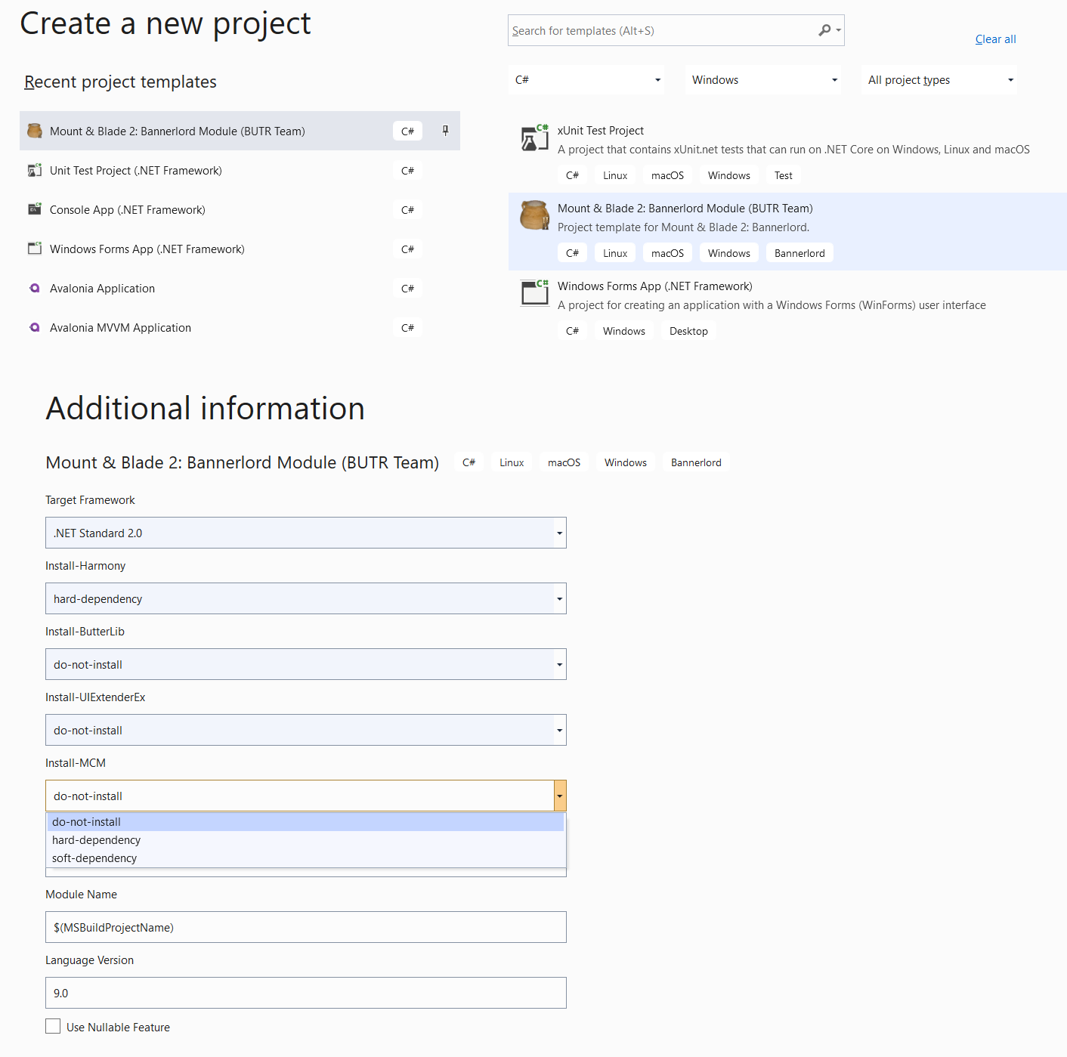
Task: Click C# badge next to Avalonia Application
Action: point(407,288)
